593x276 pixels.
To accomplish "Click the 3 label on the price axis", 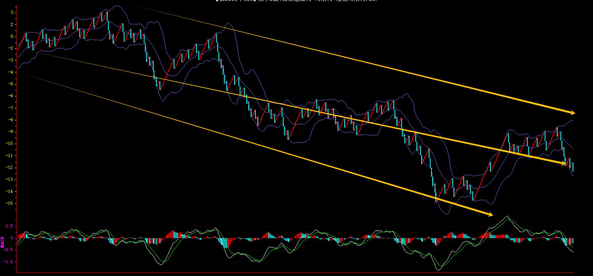I will point(12,13).
